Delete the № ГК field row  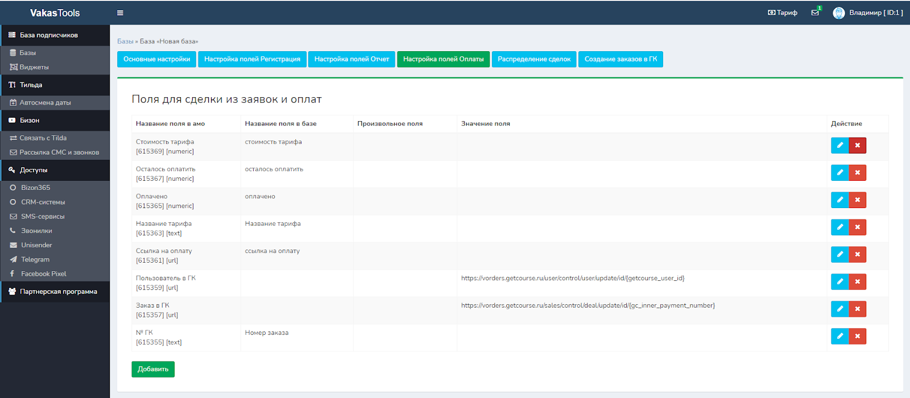tap(857, 337)
